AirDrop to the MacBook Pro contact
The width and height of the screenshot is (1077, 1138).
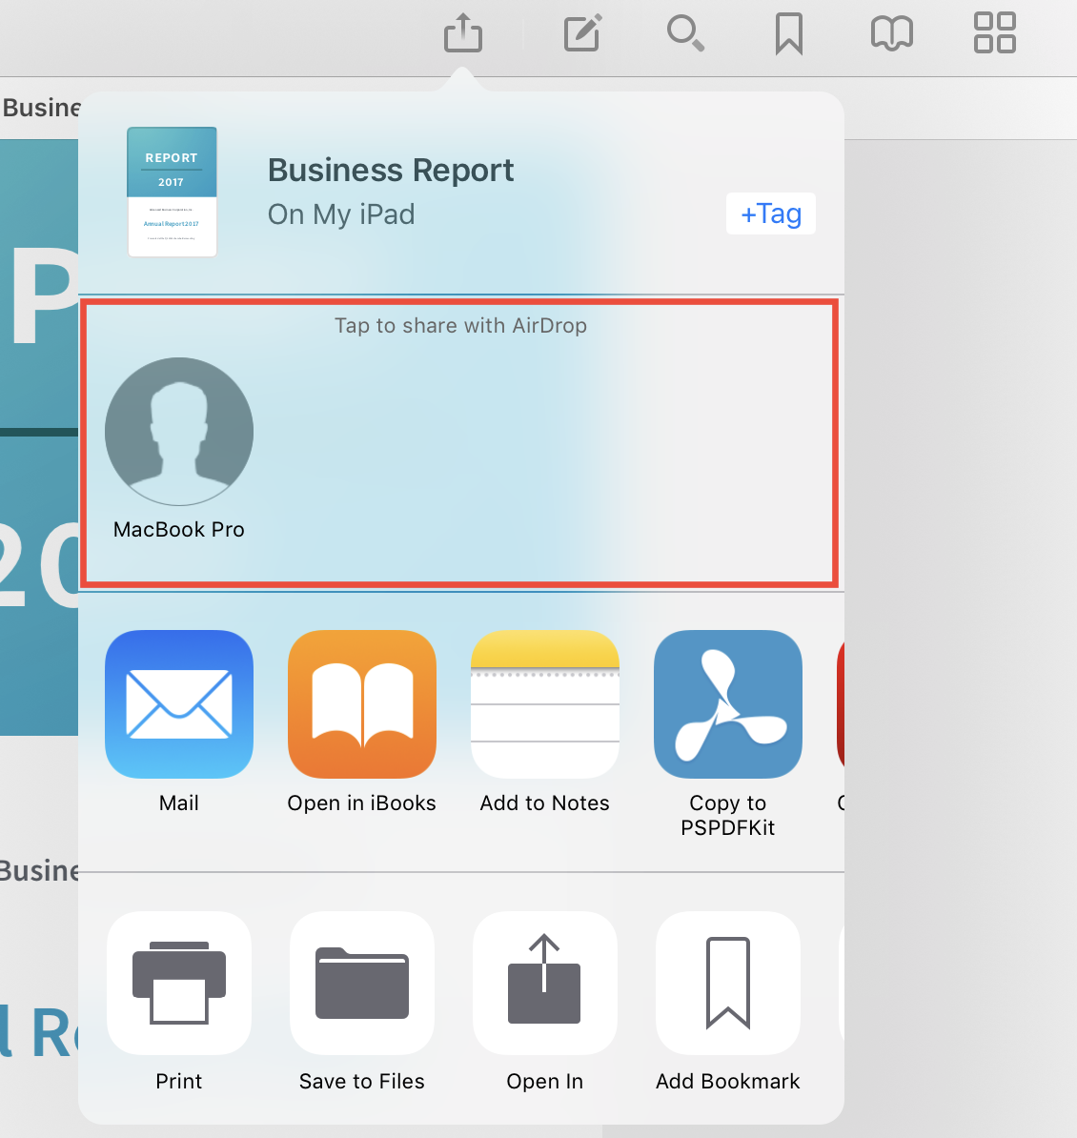(179, 432)
